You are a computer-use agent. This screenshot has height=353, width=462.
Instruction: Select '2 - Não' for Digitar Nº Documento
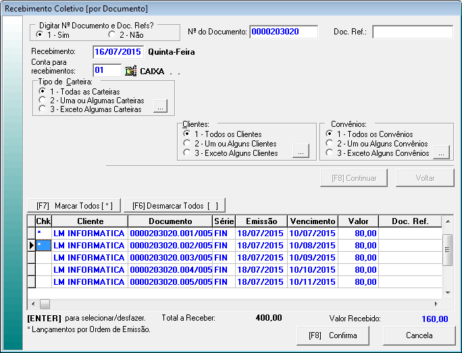[x=112, y=34]
